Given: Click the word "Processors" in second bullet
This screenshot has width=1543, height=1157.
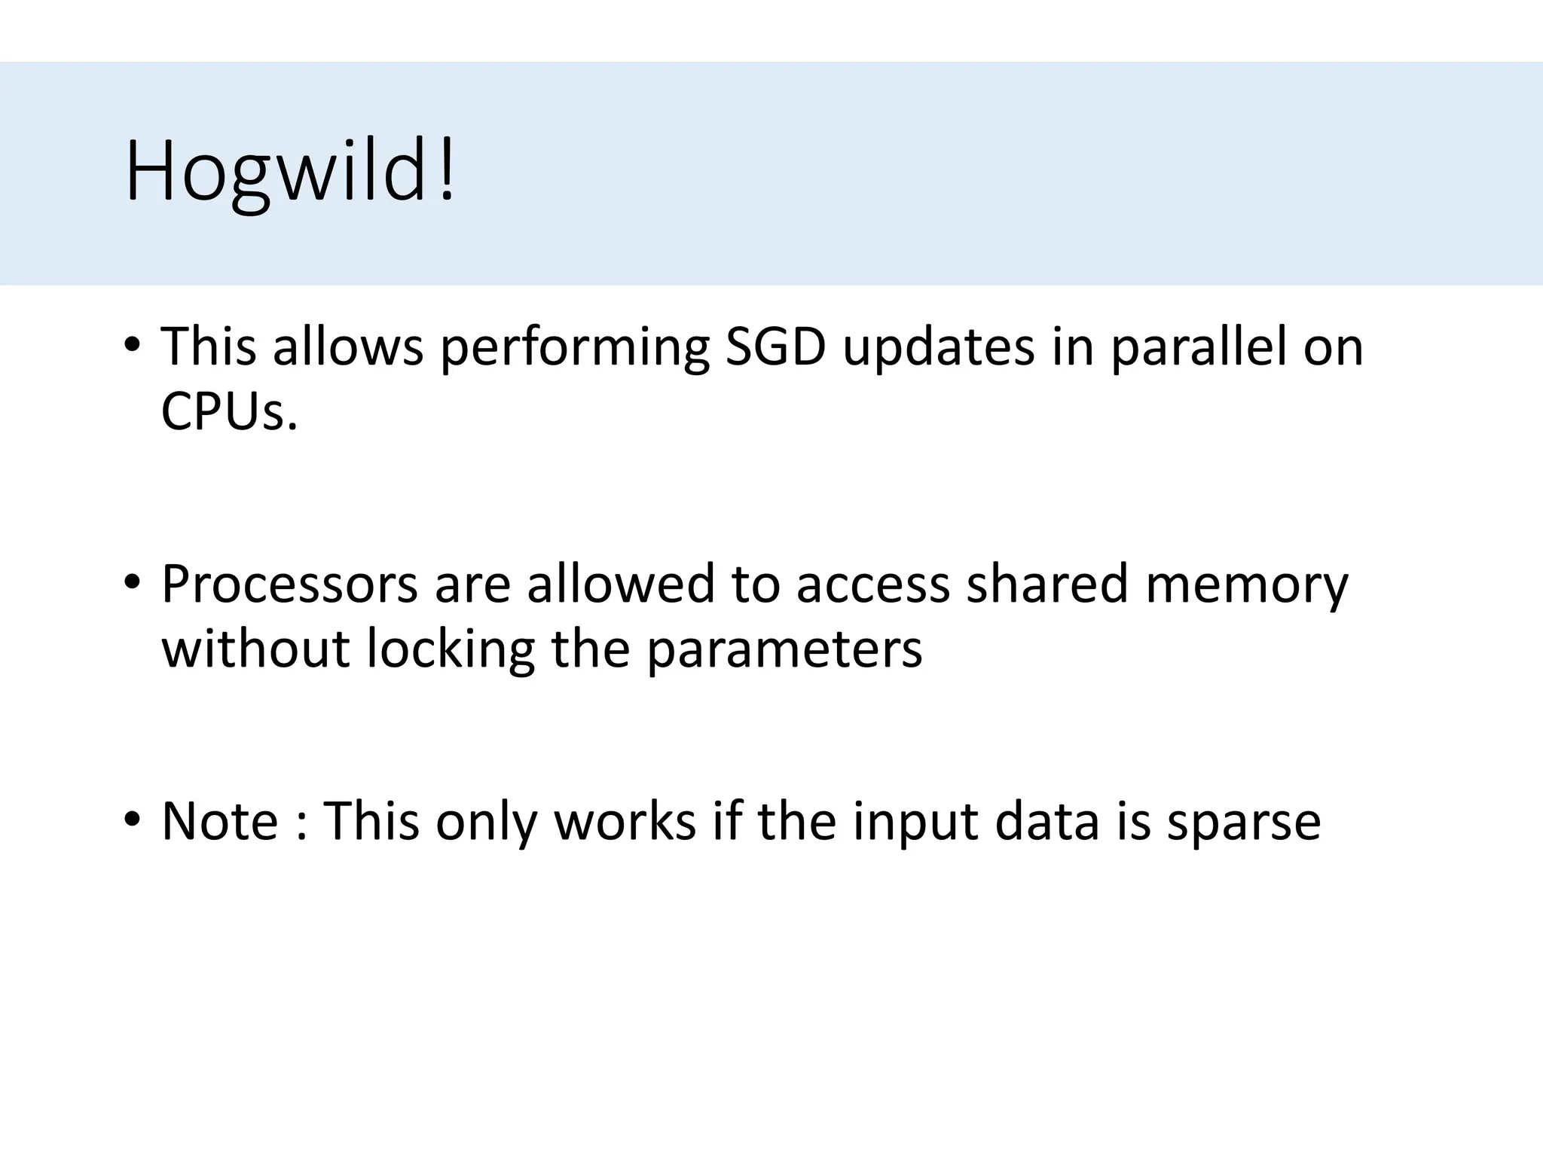Looking at the screenshot, I should click(289, 585).
